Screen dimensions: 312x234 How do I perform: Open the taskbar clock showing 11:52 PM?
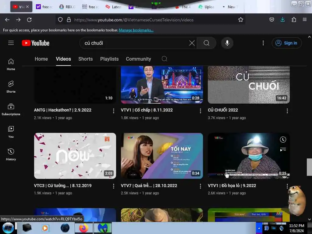[x=296, y=228]
